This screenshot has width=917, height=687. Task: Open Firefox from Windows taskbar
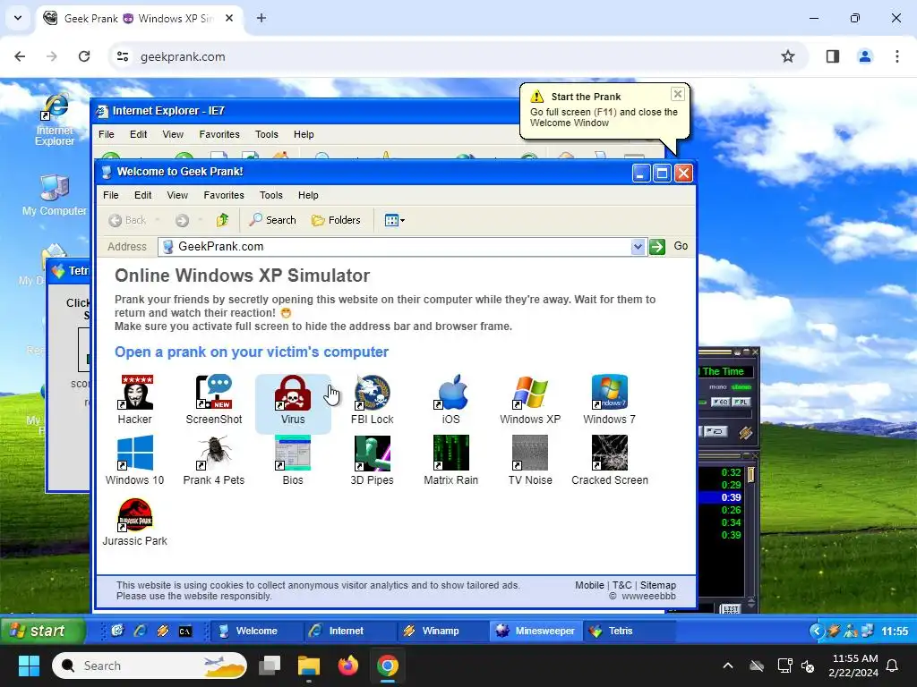[348, 666]
